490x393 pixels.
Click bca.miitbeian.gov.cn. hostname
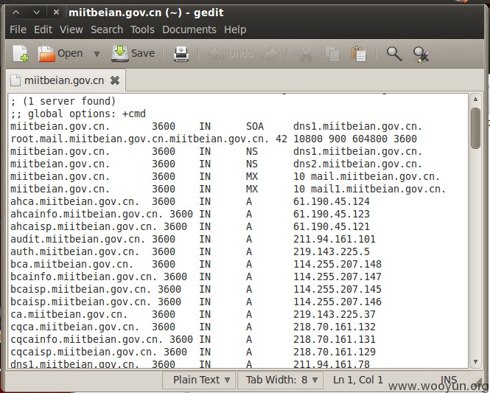(x=72, y=264)
